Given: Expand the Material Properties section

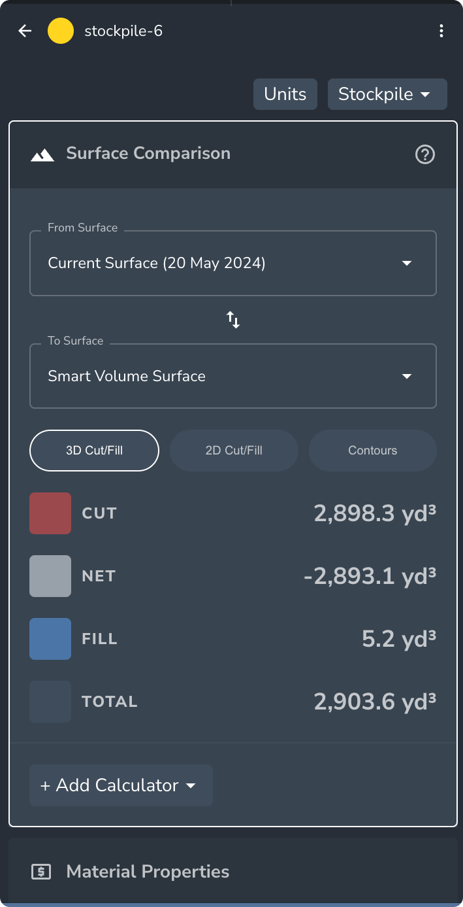Looking at the screenshot, I should tap(233, 872).
